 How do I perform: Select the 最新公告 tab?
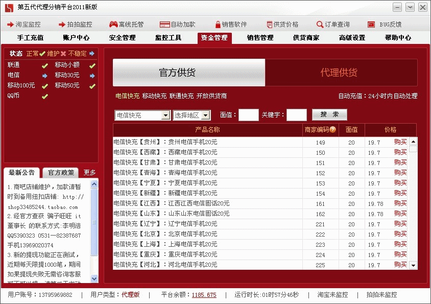(x=22, y=173)
